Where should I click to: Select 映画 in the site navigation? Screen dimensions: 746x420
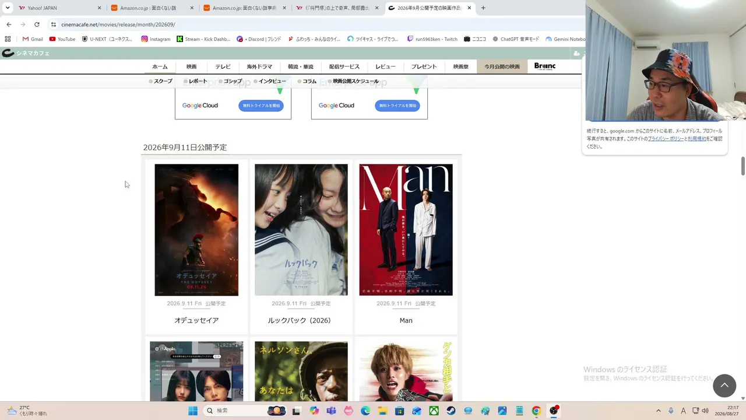coord(191,66)
